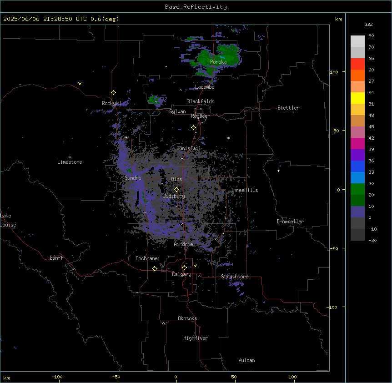This screenshot has width=392, height=383.
Task: Select the RockyMH map label
Action: pyautogui.click(x=111, y=103)
